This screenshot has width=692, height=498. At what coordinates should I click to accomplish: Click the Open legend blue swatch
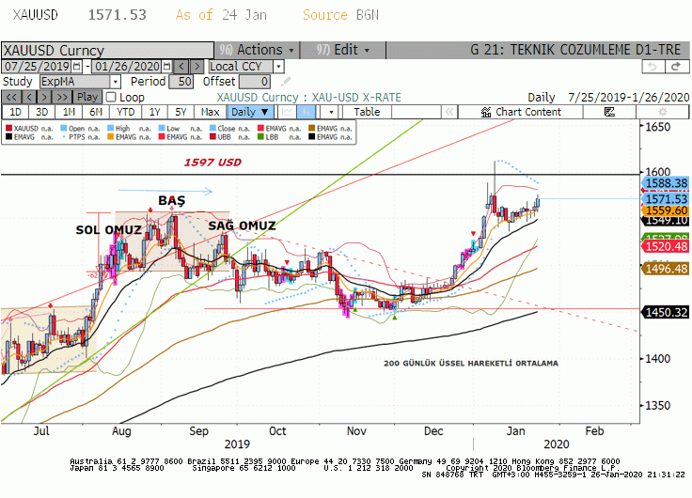[x=64, y=129]
